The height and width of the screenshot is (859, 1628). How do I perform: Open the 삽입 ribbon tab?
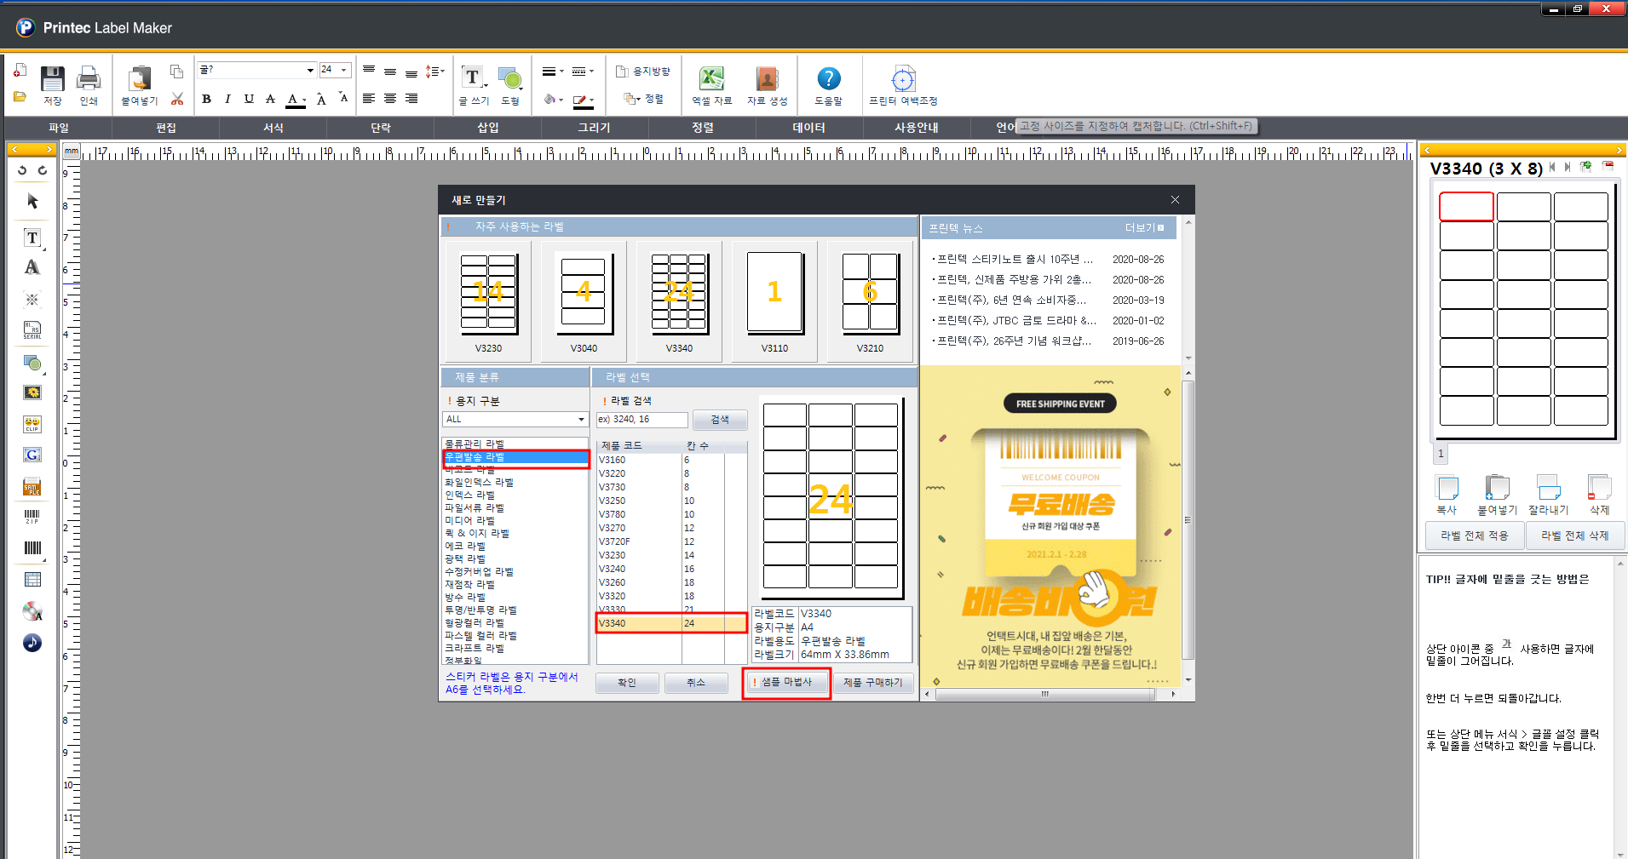pyautogui.click(x=488, y=128)
